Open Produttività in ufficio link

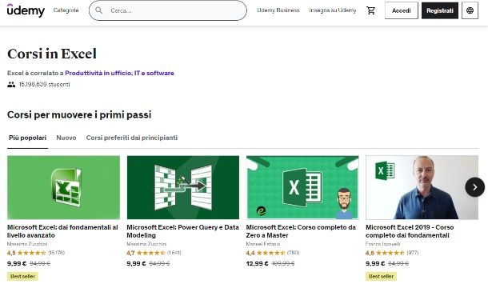98,73
